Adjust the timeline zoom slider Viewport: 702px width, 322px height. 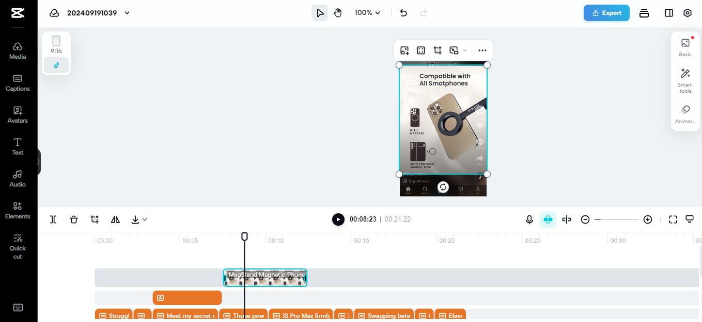616,219
